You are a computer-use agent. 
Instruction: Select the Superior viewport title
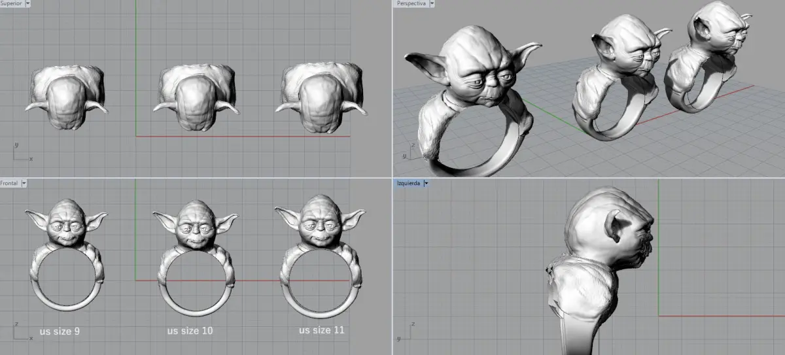click(x=11, y=4)
